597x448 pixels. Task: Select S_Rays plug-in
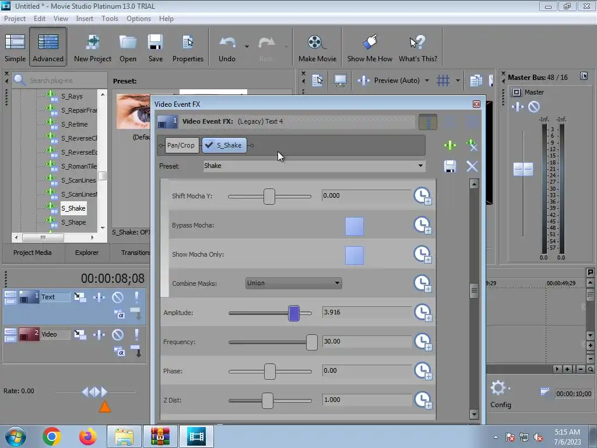(x=72, y=96)
